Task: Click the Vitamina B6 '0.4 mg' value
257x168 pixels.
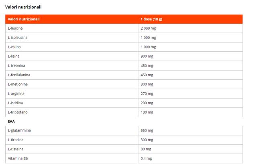Action: (x=146, y=158)
